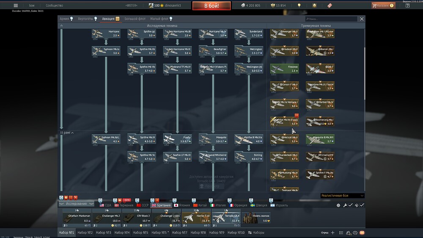Click the Исследования research button
Viewport: 423px width, 238px height.
pos(76,204)
